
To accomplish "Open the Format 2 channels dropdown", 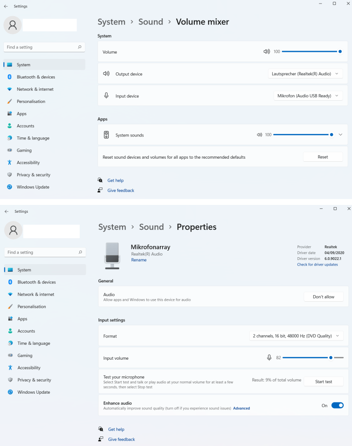I will click(x=296, y=336).
